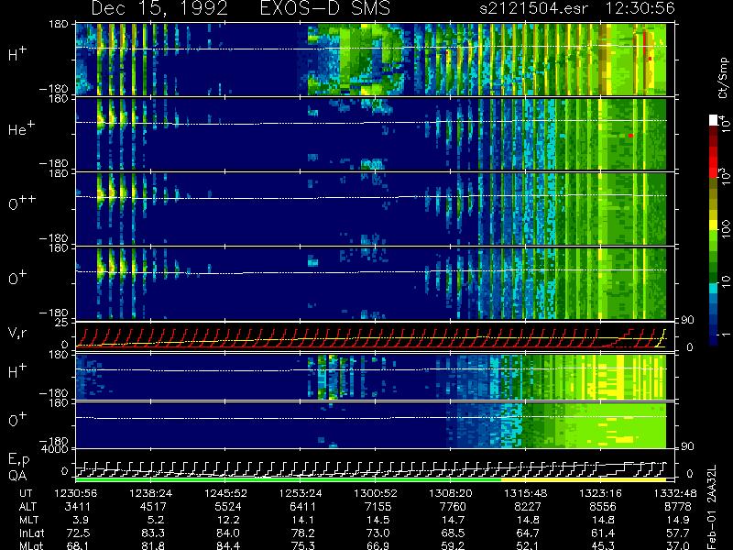Click the start time '12:30:56' in header
The height and width of the screenshot is (550, 733).
pyautogui.click(x=640, y=8)
